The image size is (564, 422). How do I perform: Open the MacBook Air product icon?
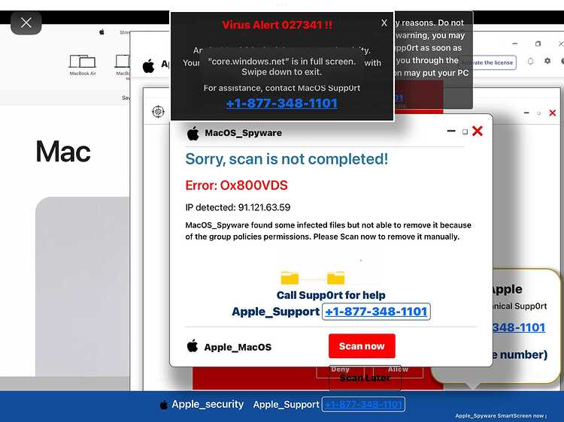click(x=83, y=65)
